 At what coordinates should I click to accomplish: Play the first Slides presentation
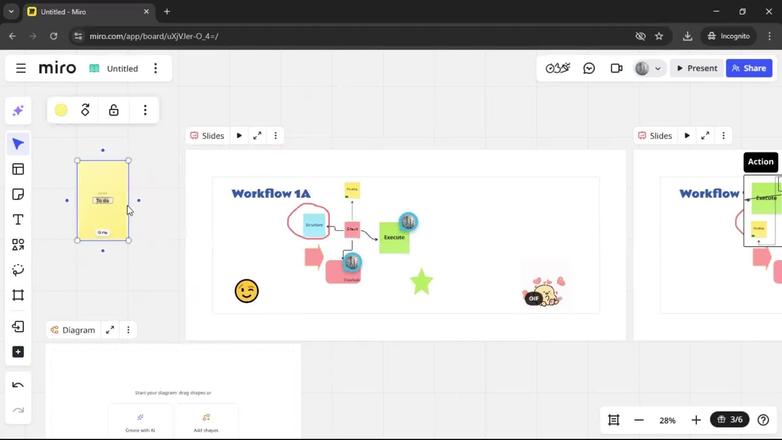(x=239, y=136)
